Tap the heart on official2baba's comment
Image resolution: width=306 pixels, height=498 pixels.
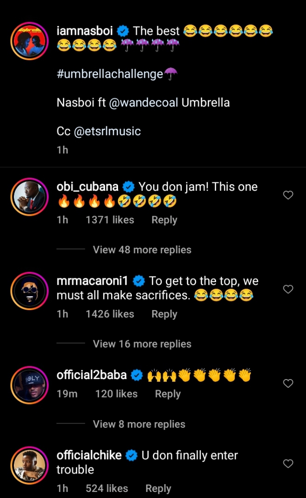point(288,383)
